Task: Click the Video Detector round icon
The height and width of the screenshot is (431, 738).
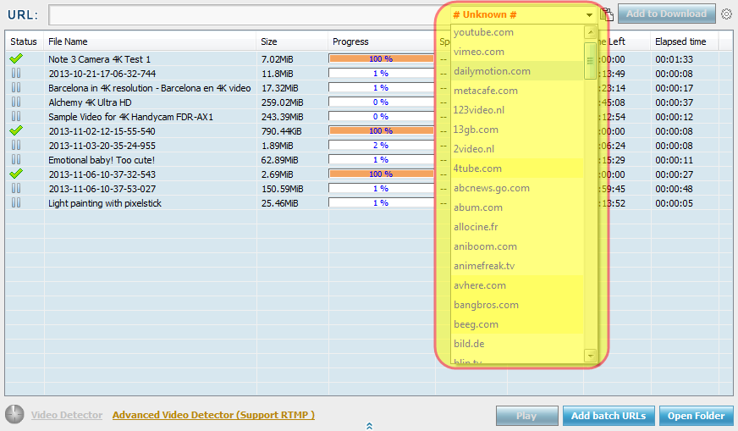Action: pos(14,415)
